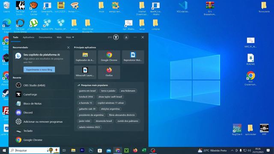Search popular term 'presidente da argentina'
The width and height of the screenshot is (274, 154).
tap(91, 115)
